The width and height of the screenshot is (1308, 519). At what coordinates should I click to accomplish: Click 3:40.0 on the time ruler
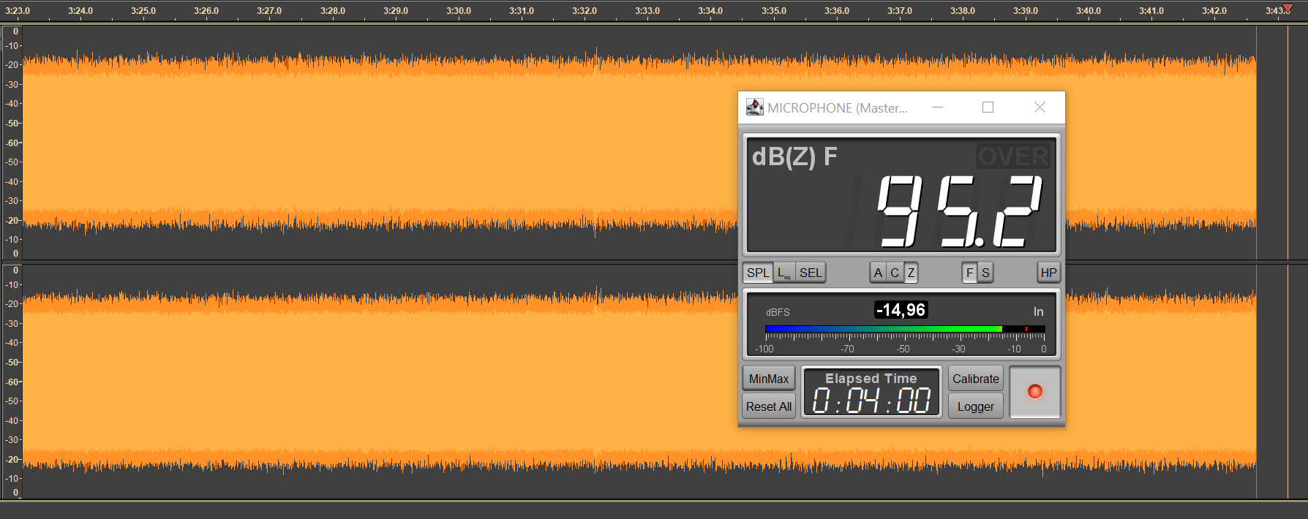point(1089,11)
